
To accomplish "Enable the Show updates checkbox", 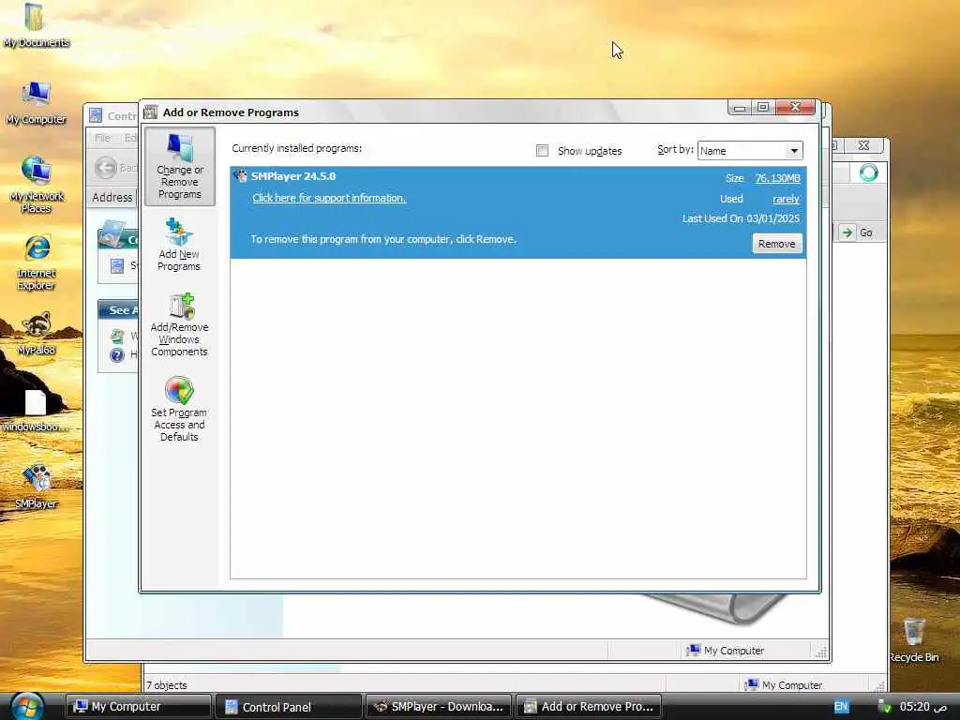I will tap(542, 151).
